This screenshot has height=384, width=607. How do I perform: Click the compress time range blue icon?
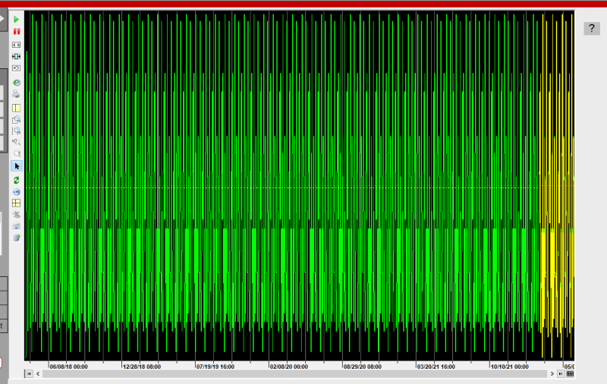pyautogui.click(x=16, y=56)
